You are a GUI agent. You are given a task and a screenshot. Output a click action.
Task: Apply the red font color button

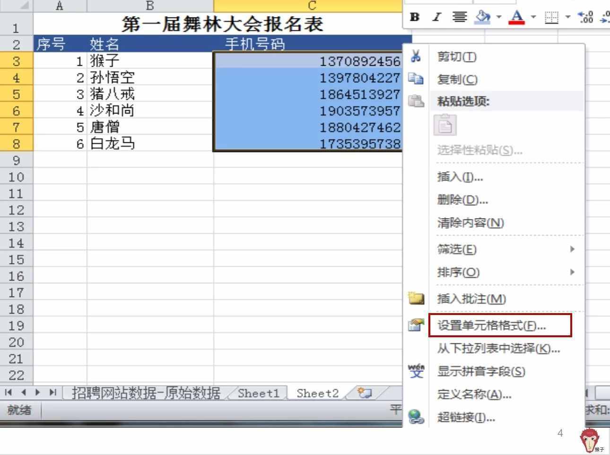[x=517, y=17]
